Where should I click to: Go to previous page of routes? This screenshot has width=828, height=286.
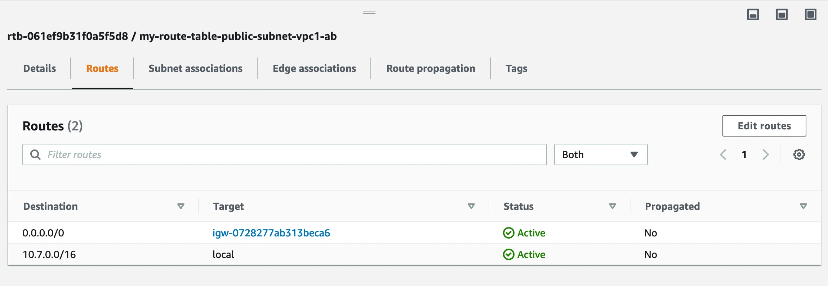pyautogui.click(x=723, y=154)
